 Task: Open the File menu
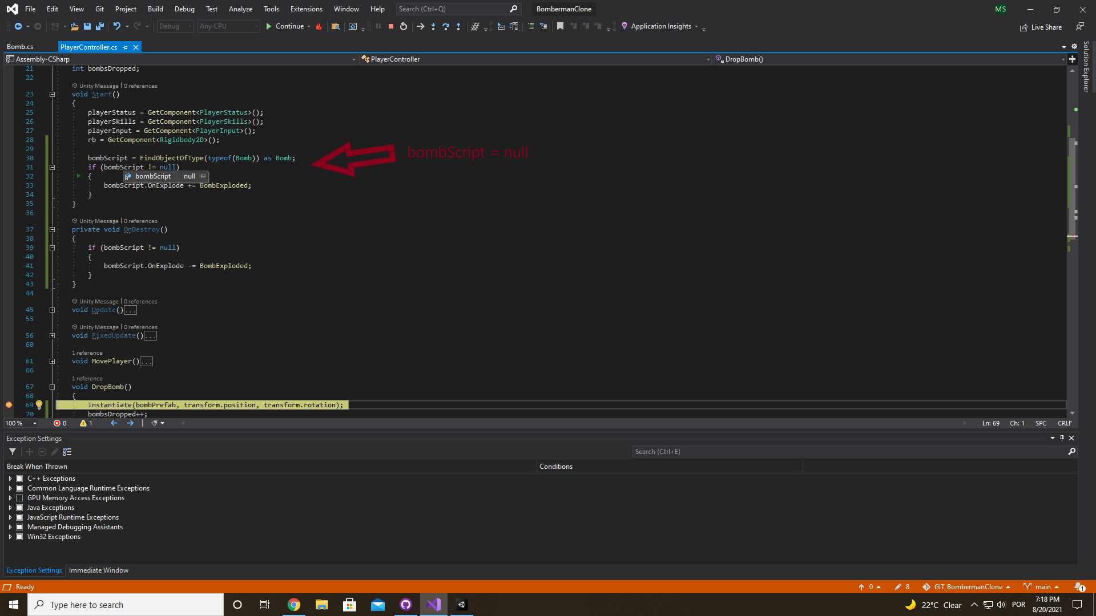pyautogui.click(x=30, y=9)
